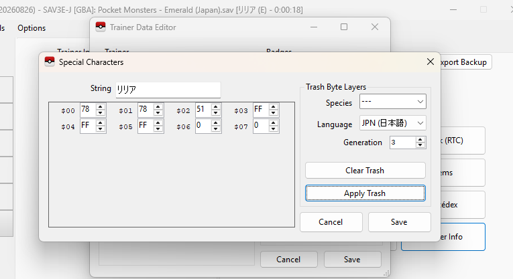This screenshot has width=513, height=279.
Task: Decrease the $03 byte value
Action: 273,113
